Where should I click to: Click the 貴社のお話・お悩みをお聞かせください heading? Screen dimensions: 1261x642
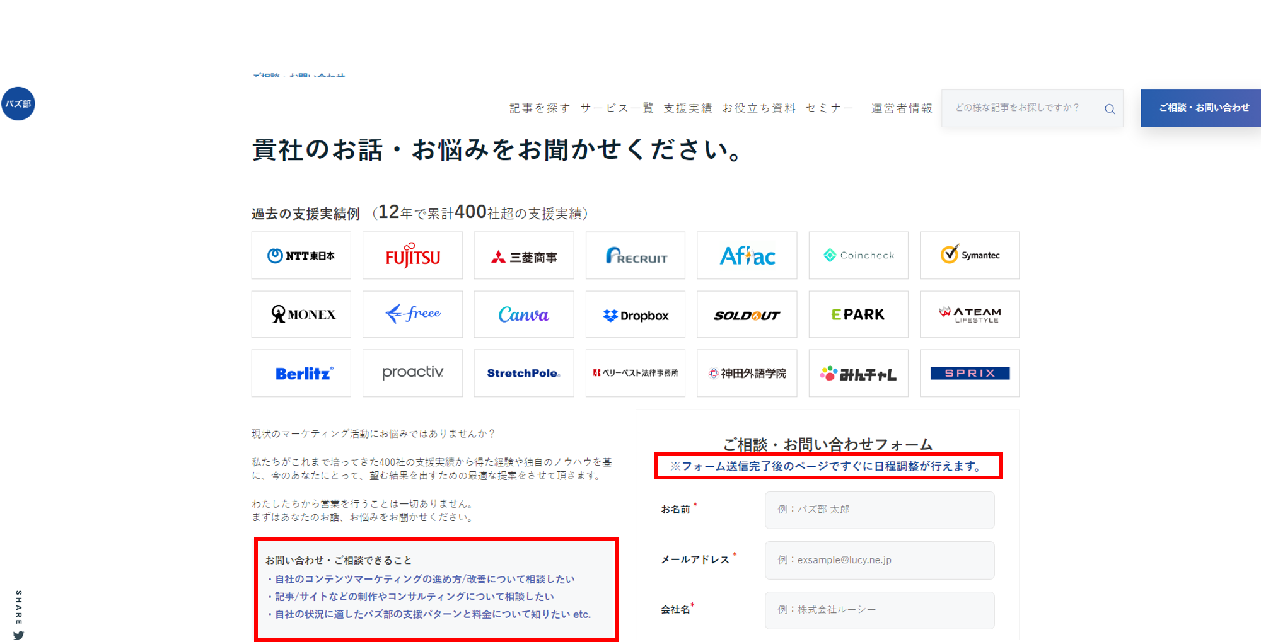click(x=497, y=150)
